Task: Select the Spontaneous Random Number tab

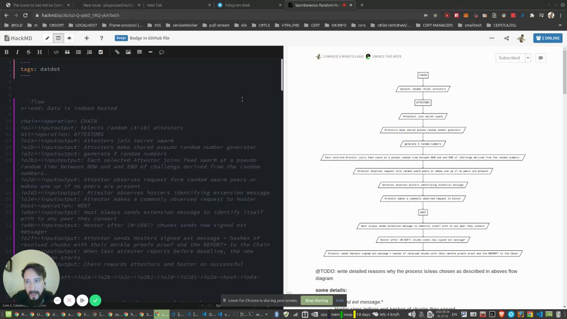Action: pos(317,5)
